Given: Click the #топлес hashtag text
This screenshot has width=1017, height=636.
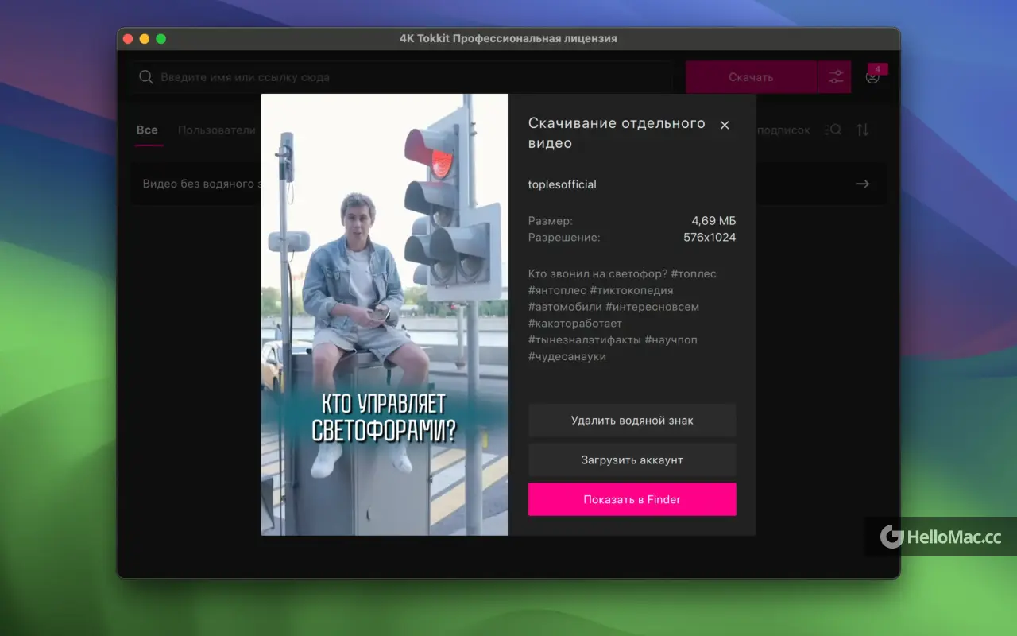Looking at the screenshot, I should pos(694,273).
